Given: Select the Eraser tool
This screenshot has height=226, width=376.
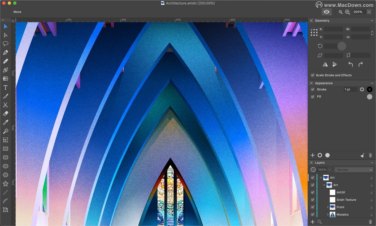Looking at the screenshot, I should (x=5, y=114).
